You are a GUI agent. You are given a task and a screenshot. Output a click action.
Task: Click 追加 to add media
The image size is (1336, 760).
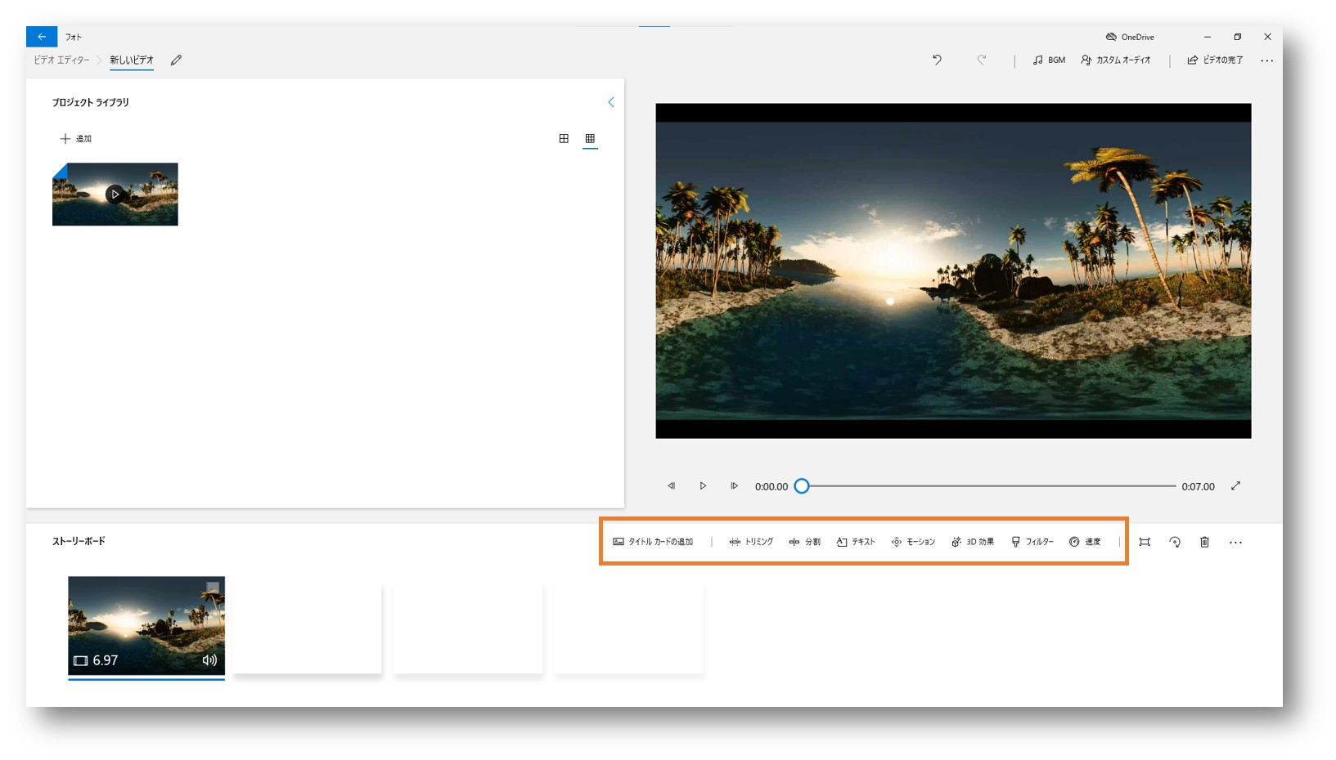(x=76, y=139)
